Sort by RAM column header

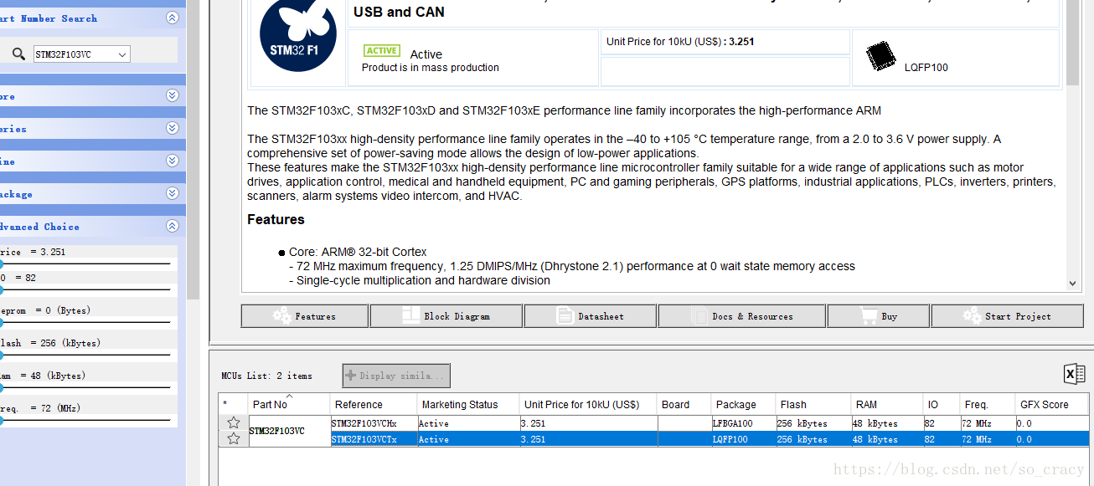[x=886, y=404]
